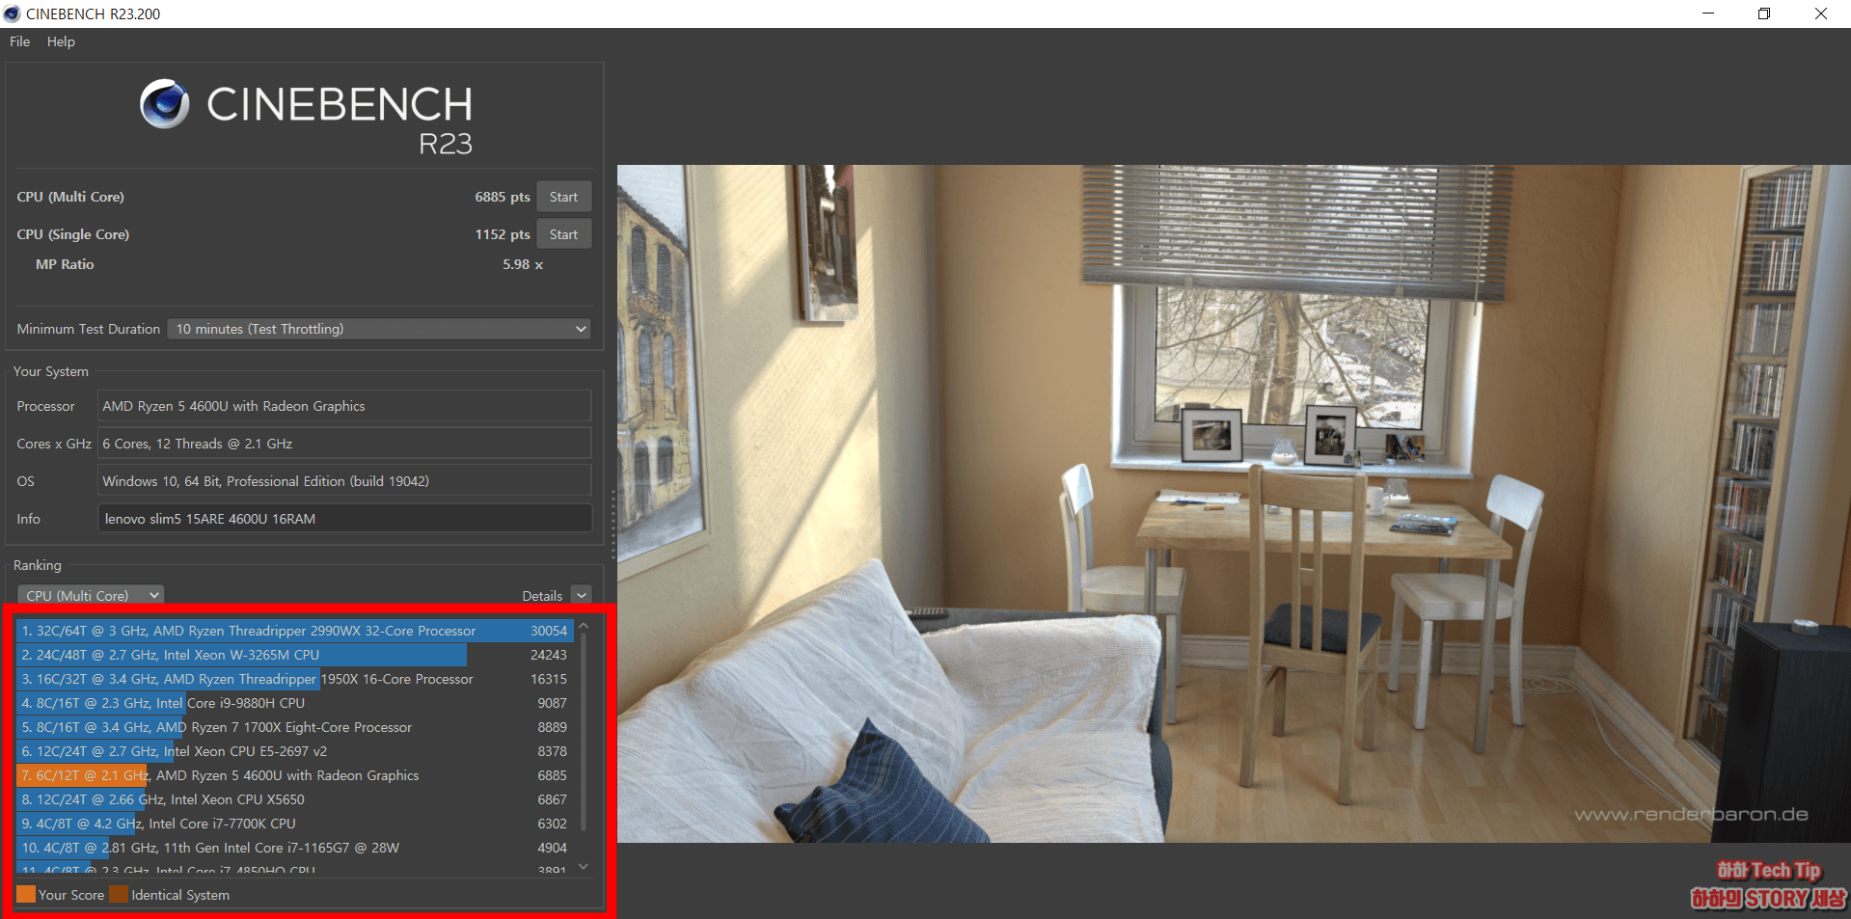Restore down the Cinebench window

(1764, 14)
